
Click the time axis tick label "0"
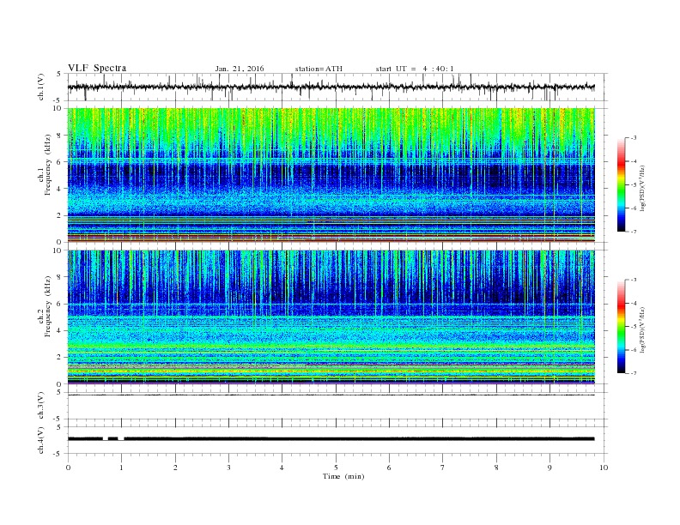pos(68,468)
